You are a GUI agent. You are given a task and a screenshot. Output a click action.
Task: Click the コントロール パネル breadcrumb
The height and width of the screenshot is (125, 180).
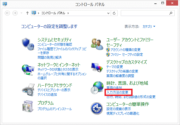53,13
